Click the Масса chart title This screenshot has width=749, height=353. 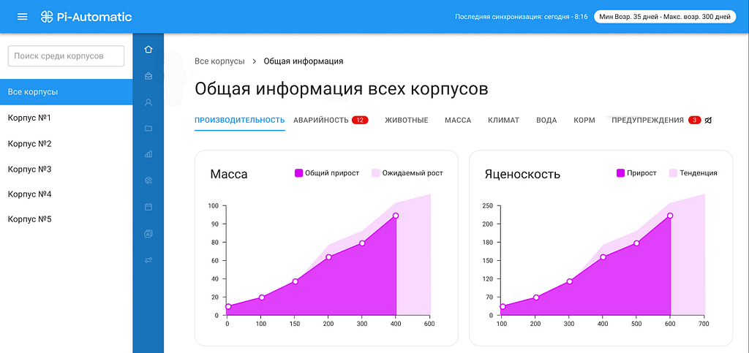pos(229,174)
